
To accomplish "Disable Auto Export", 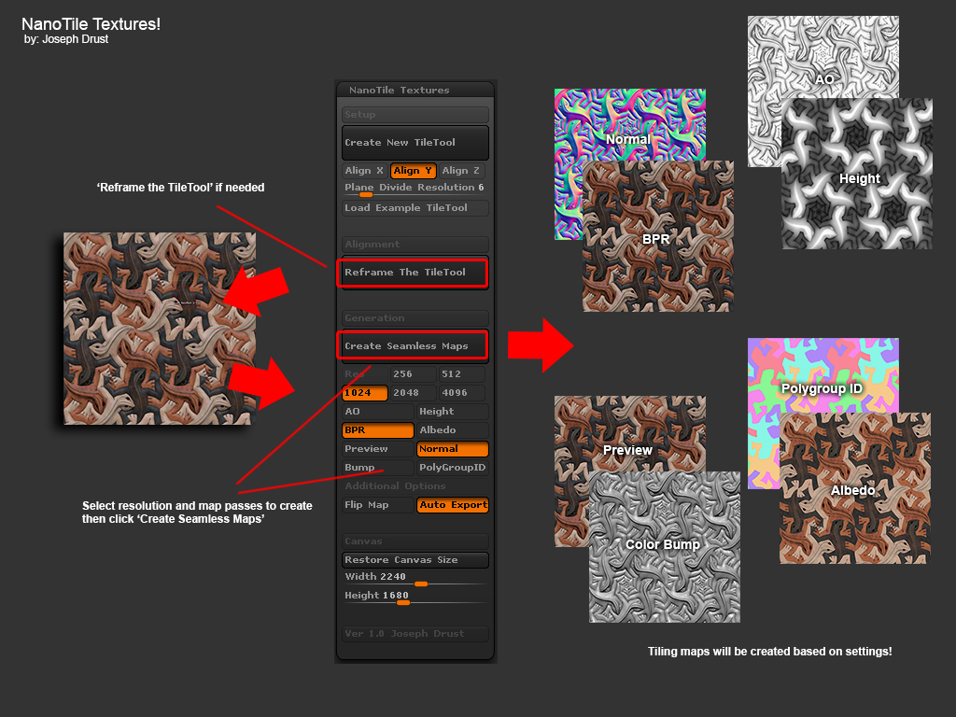I will [454, 504].
